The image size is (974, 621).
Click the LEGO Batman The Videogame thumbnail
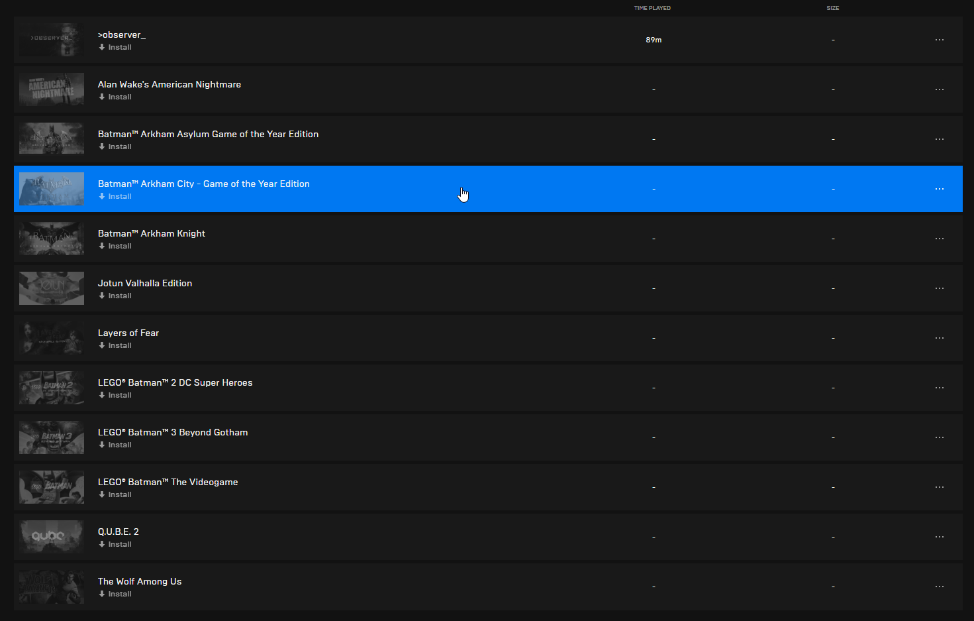[52, 487]
